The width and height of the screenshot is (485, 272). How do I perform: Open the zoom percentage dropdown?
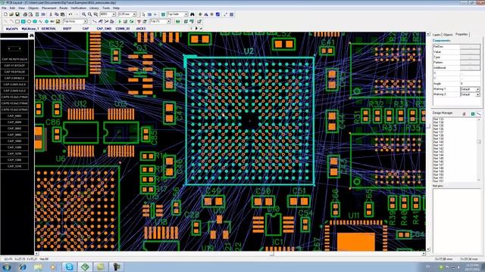pyautogui.click(x=114, y=14)
